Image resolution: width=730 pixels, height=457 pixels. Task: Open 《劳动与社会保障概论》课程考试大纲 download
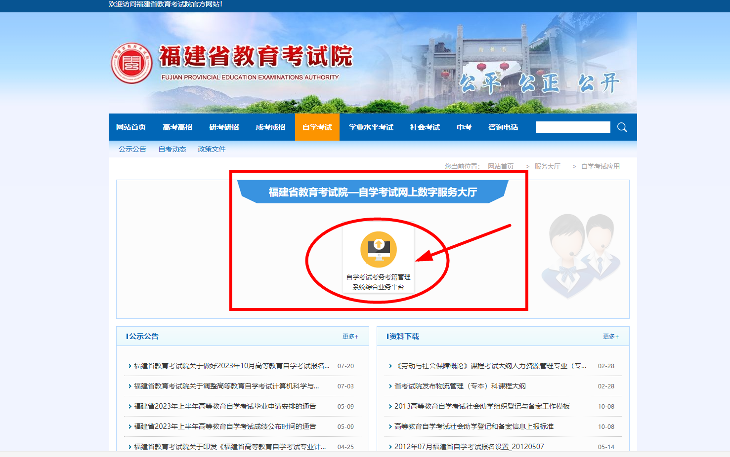click(x=490, y=366)
